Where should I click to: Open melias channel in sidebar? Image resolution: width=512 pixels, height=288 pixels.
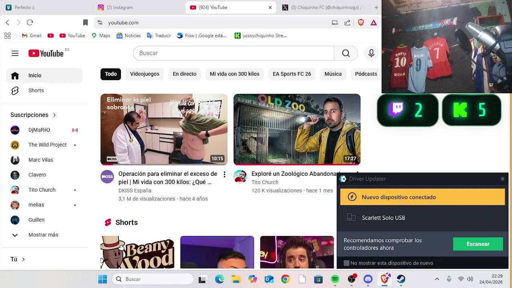44,205
